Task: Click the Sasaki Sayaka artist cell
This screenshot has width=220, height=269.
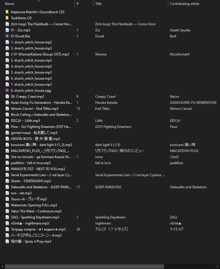Action: coord(180,30)
